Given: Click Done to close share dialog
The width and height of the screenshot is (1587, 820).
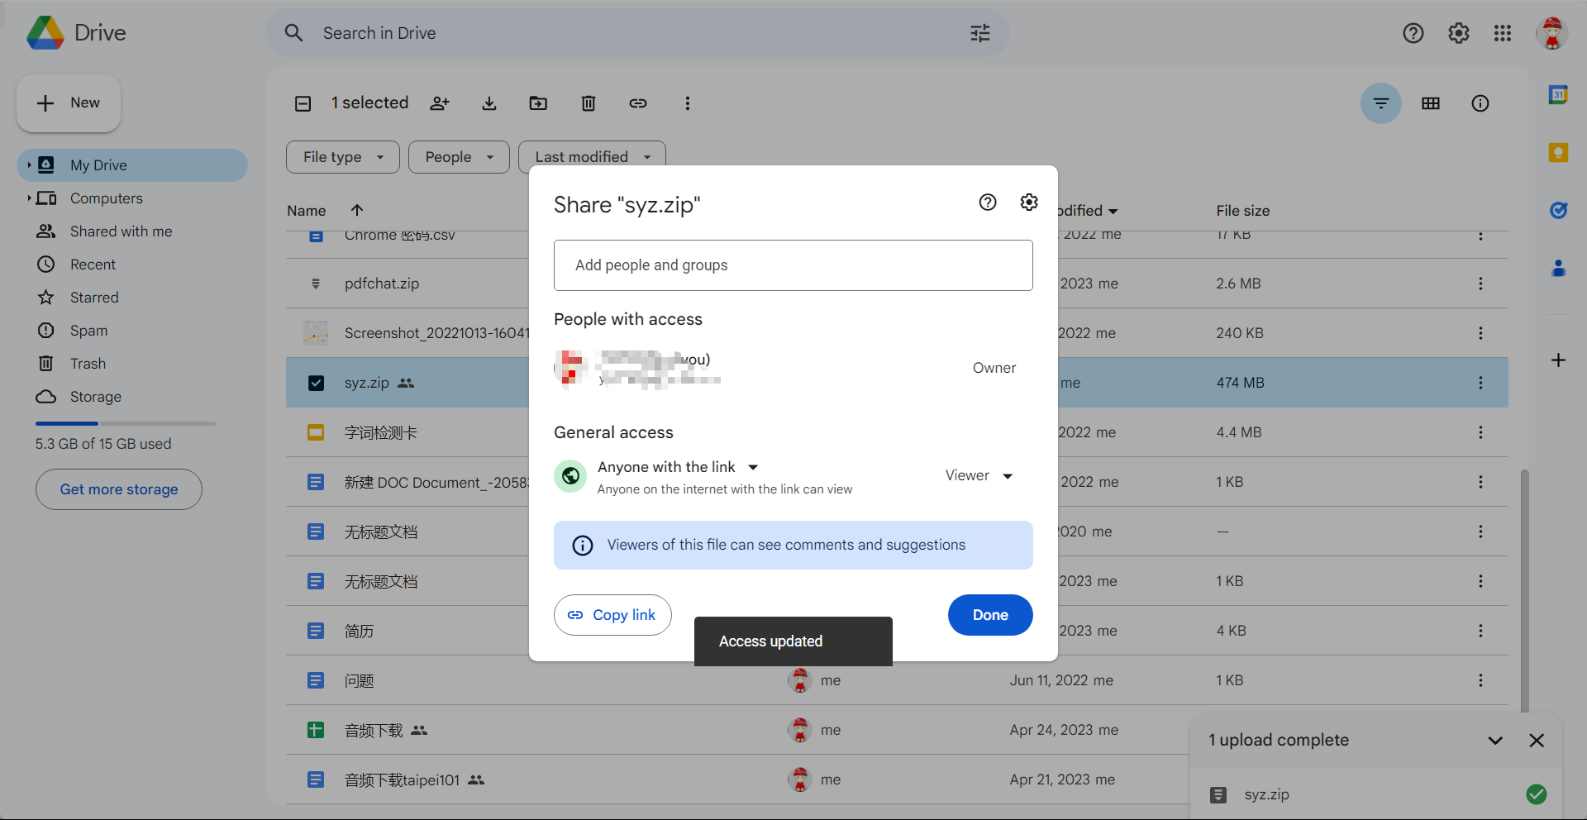Looking at the screenshot, I should [989, 615].
